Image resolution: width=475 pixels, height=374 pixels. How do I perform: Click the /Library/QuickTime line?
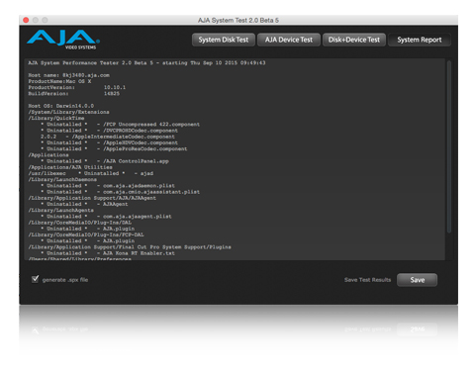click(56, 118)
